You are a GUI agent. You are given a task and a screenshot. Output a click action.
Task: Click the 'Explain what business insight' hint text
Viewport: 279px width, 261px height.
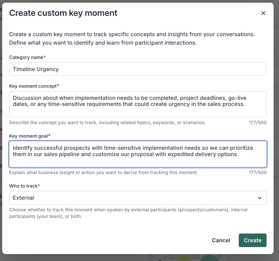click(103, 173)
